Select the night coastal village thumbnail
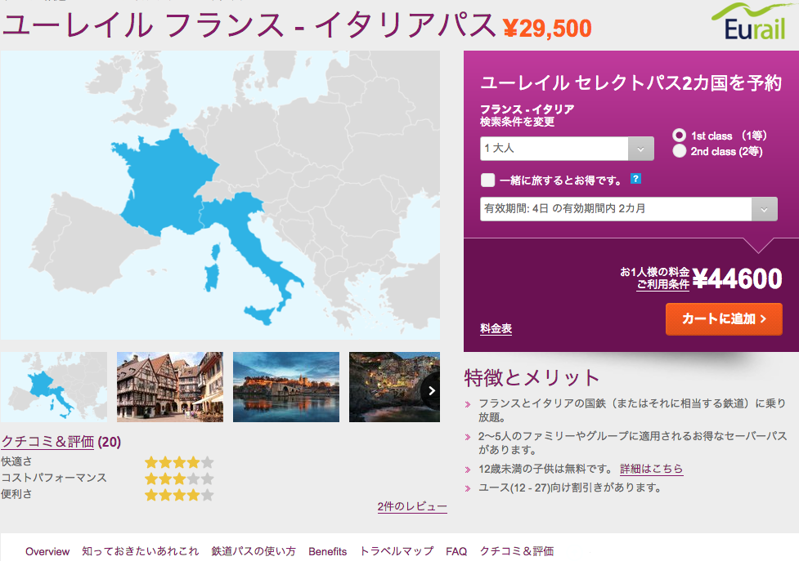799x561 pixels. pyautogui.click(x=394, y=386)
